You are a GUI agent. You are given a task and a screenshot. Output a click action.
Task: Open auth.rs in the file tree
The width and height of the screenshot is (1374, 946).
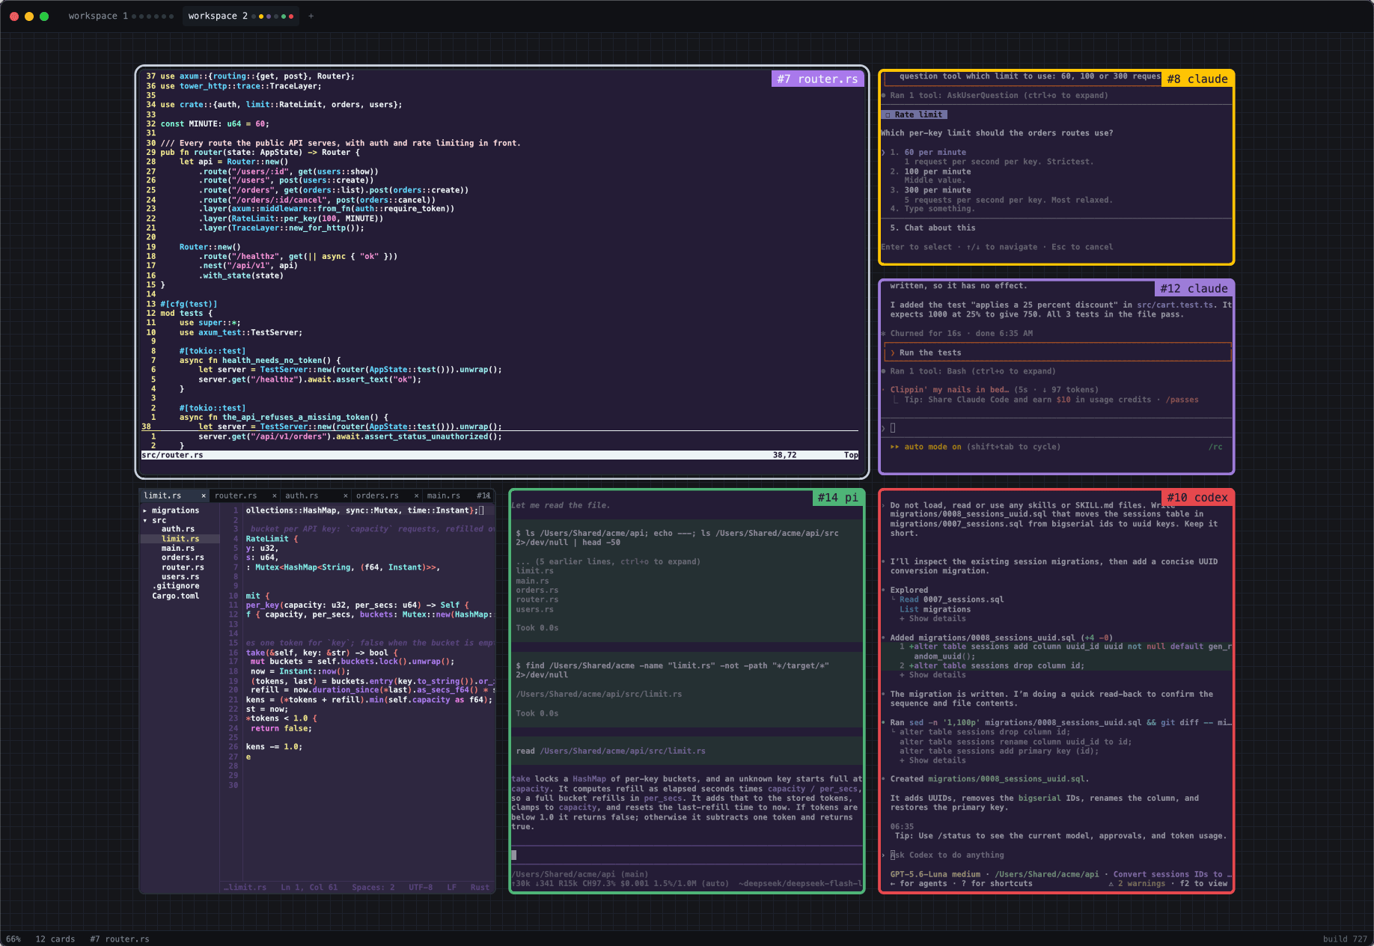178,529
